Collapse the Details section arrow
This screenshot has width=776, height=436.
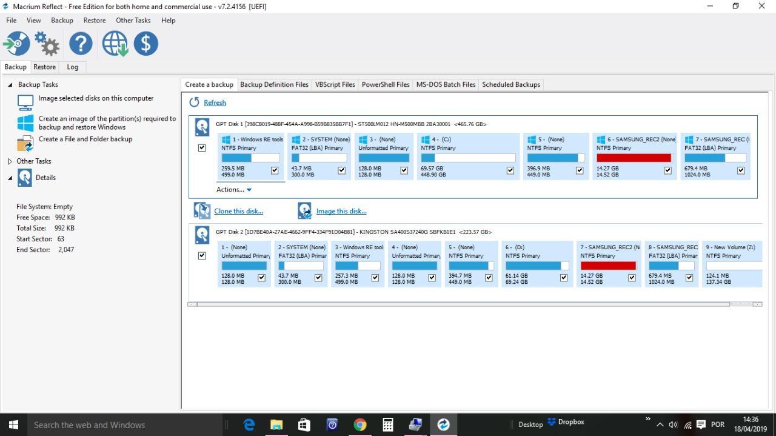click(10, 178)
